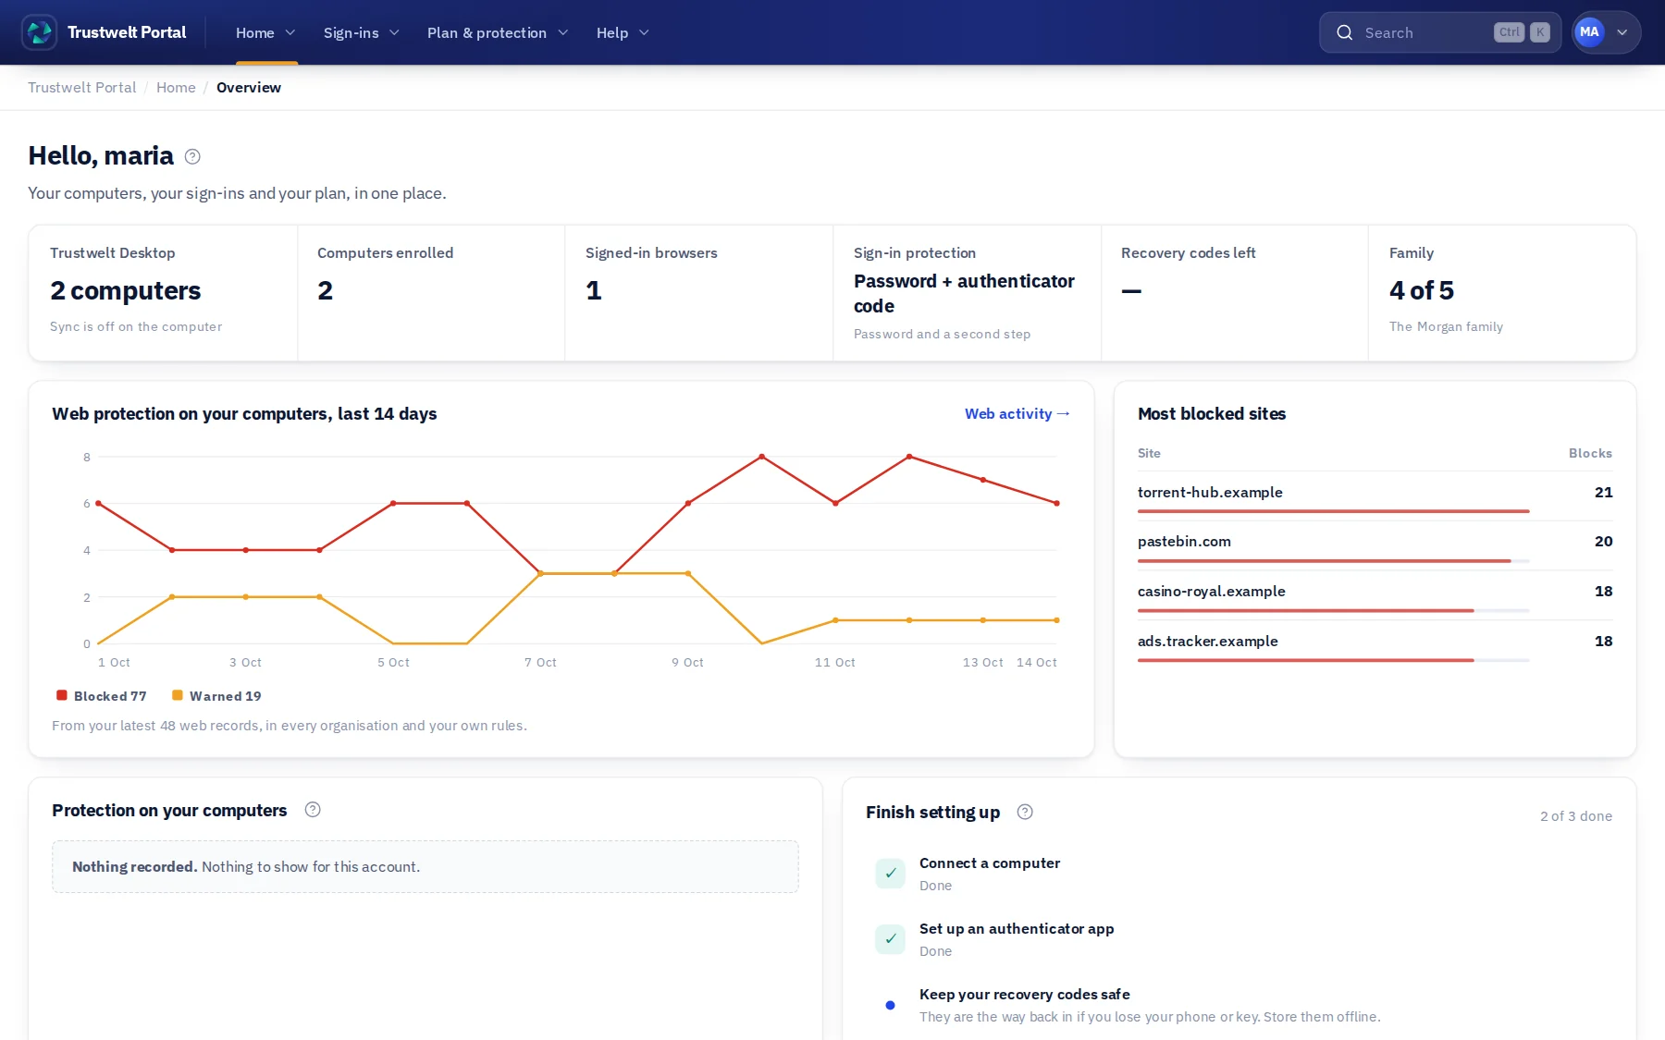Select the torrent-hub.example row

coord(1375,496)
